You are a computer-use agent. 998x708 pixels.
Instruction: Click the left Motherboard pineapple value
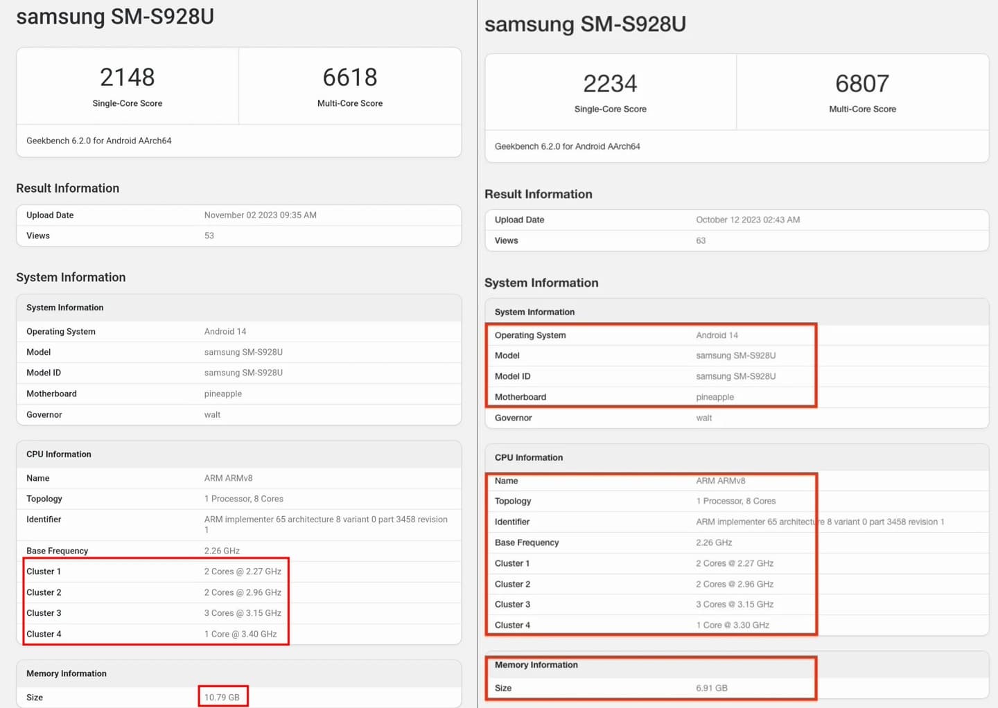pos(223,393)
